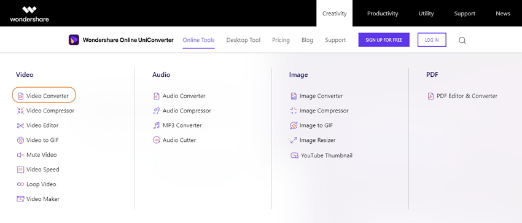Open the Audio Cutter link
Viewport: 522px width, 223px height.
pyautogui.click(x=179, y=140)
